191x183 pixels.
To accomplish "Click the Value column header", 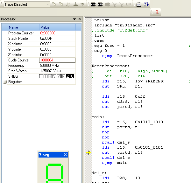I will pos(45,27).
